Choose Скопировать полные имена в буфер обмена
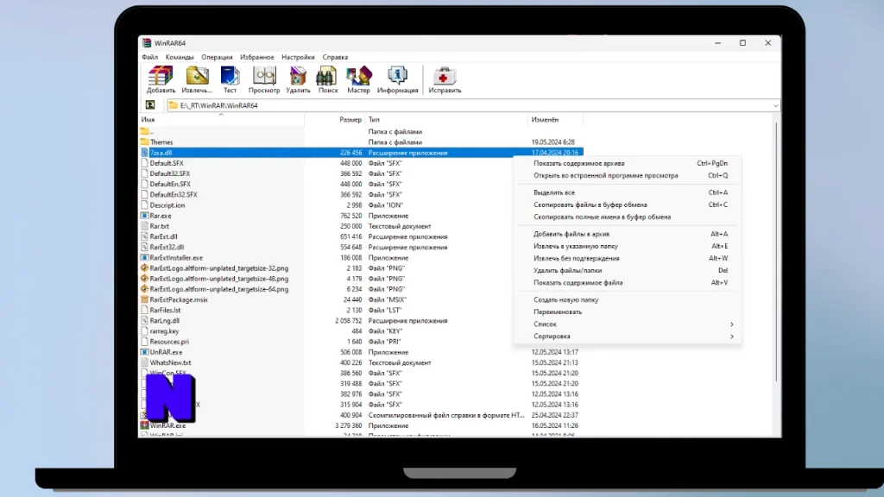Image resolution: width=884 pixels, height=497 pixels. click(627, 217)
